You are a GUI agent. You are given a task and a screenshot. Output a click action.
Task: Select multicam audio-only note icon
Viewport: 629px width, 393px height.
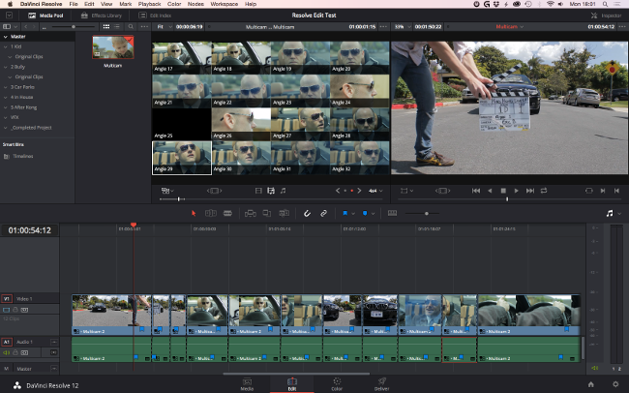[x=284, y=191]
